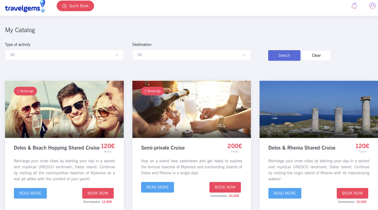Open the user profile icon
The height and width of the screenshot is (210, 378).
tap(372, 6)
